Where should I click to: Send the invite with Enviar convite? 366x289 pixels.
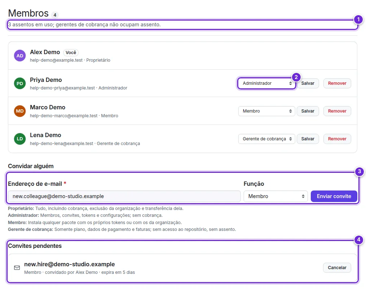coord(334,196)
